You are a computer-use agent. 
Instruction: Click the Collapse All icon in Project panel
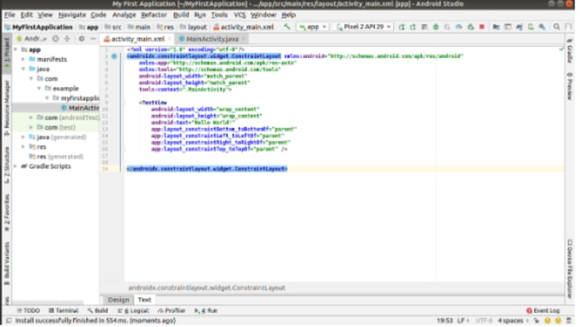click(x=68, y=39)
